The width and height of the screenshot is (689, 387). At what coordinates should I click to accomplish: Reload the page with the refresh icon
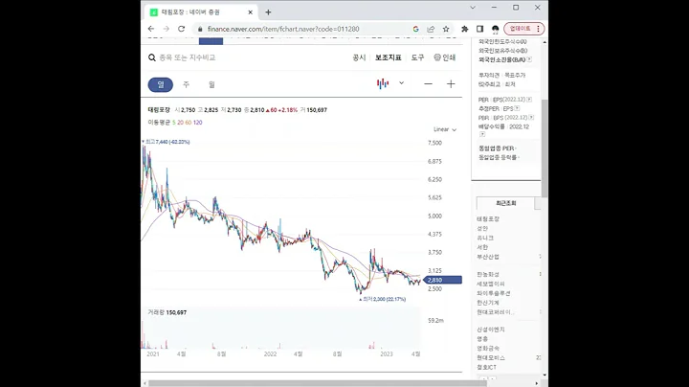coord(181,29)
